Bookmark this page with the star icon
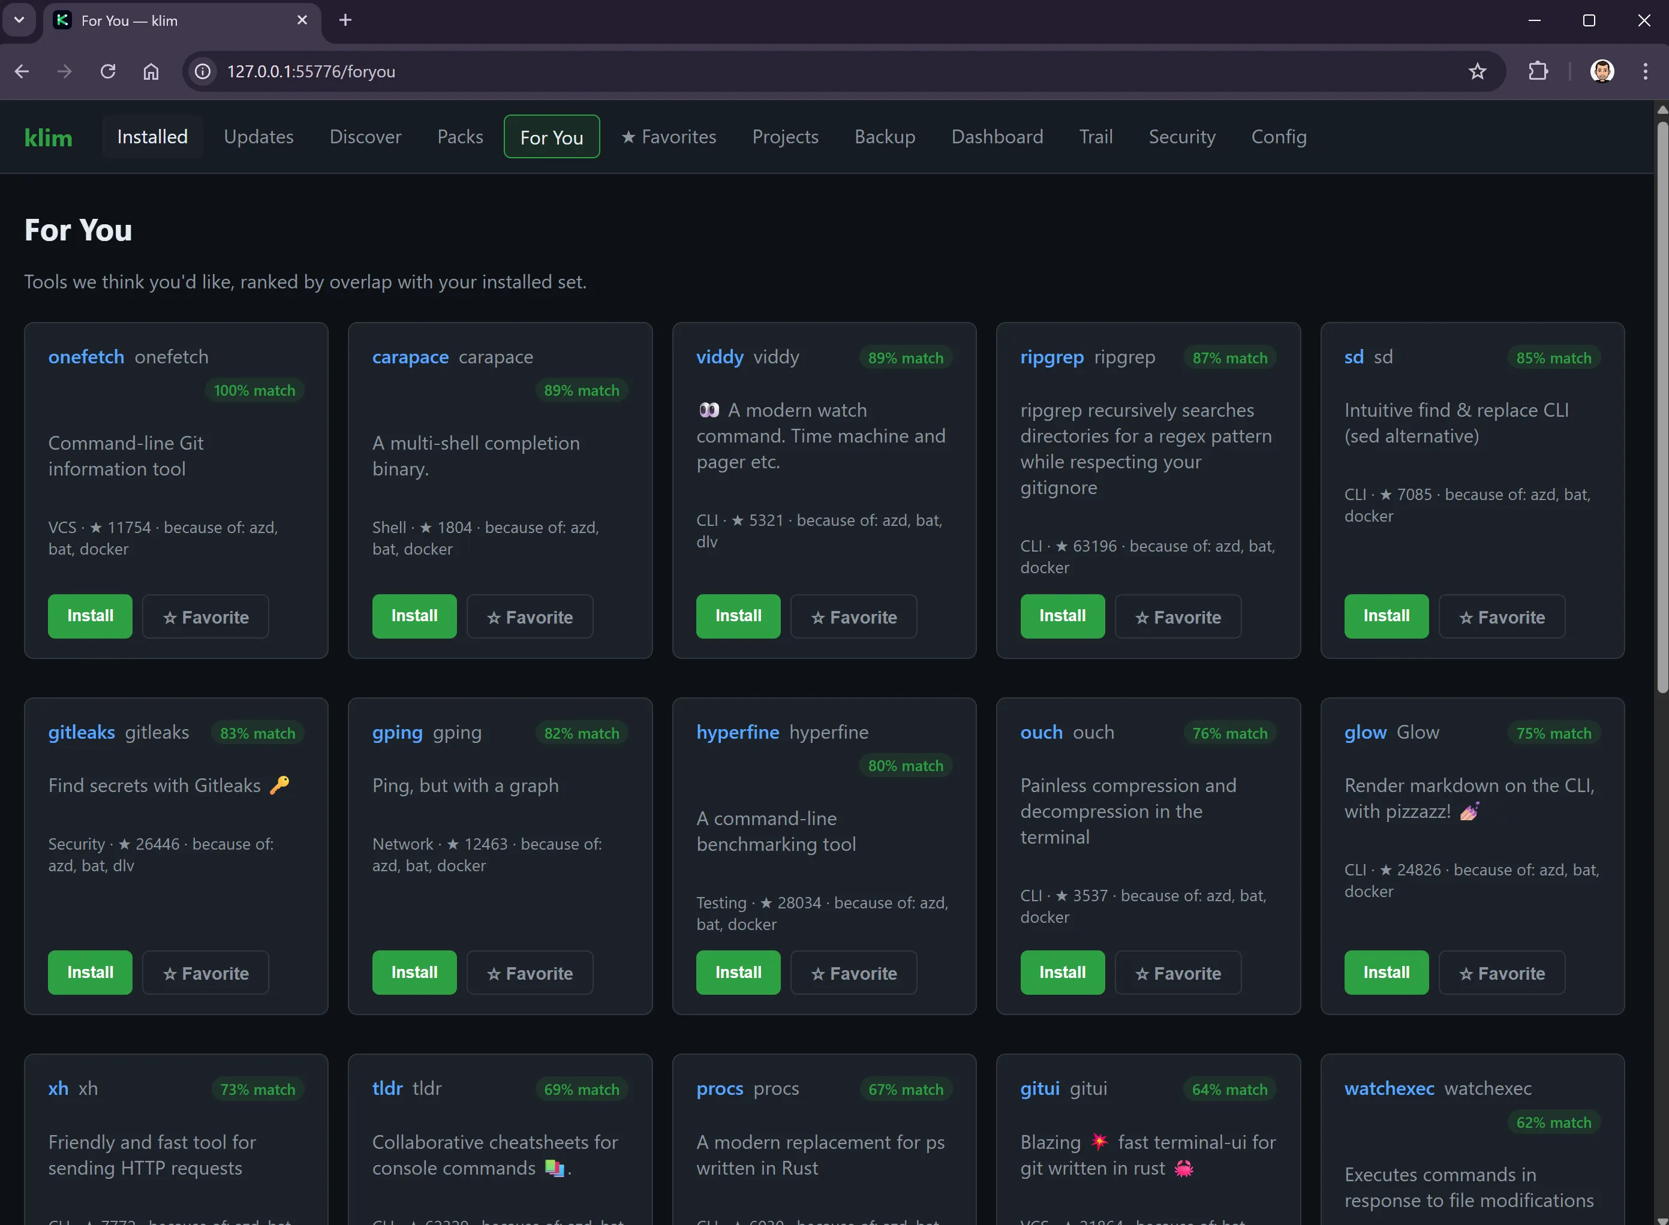This screenshot has height=1225, width=1669. [1477, 71]
